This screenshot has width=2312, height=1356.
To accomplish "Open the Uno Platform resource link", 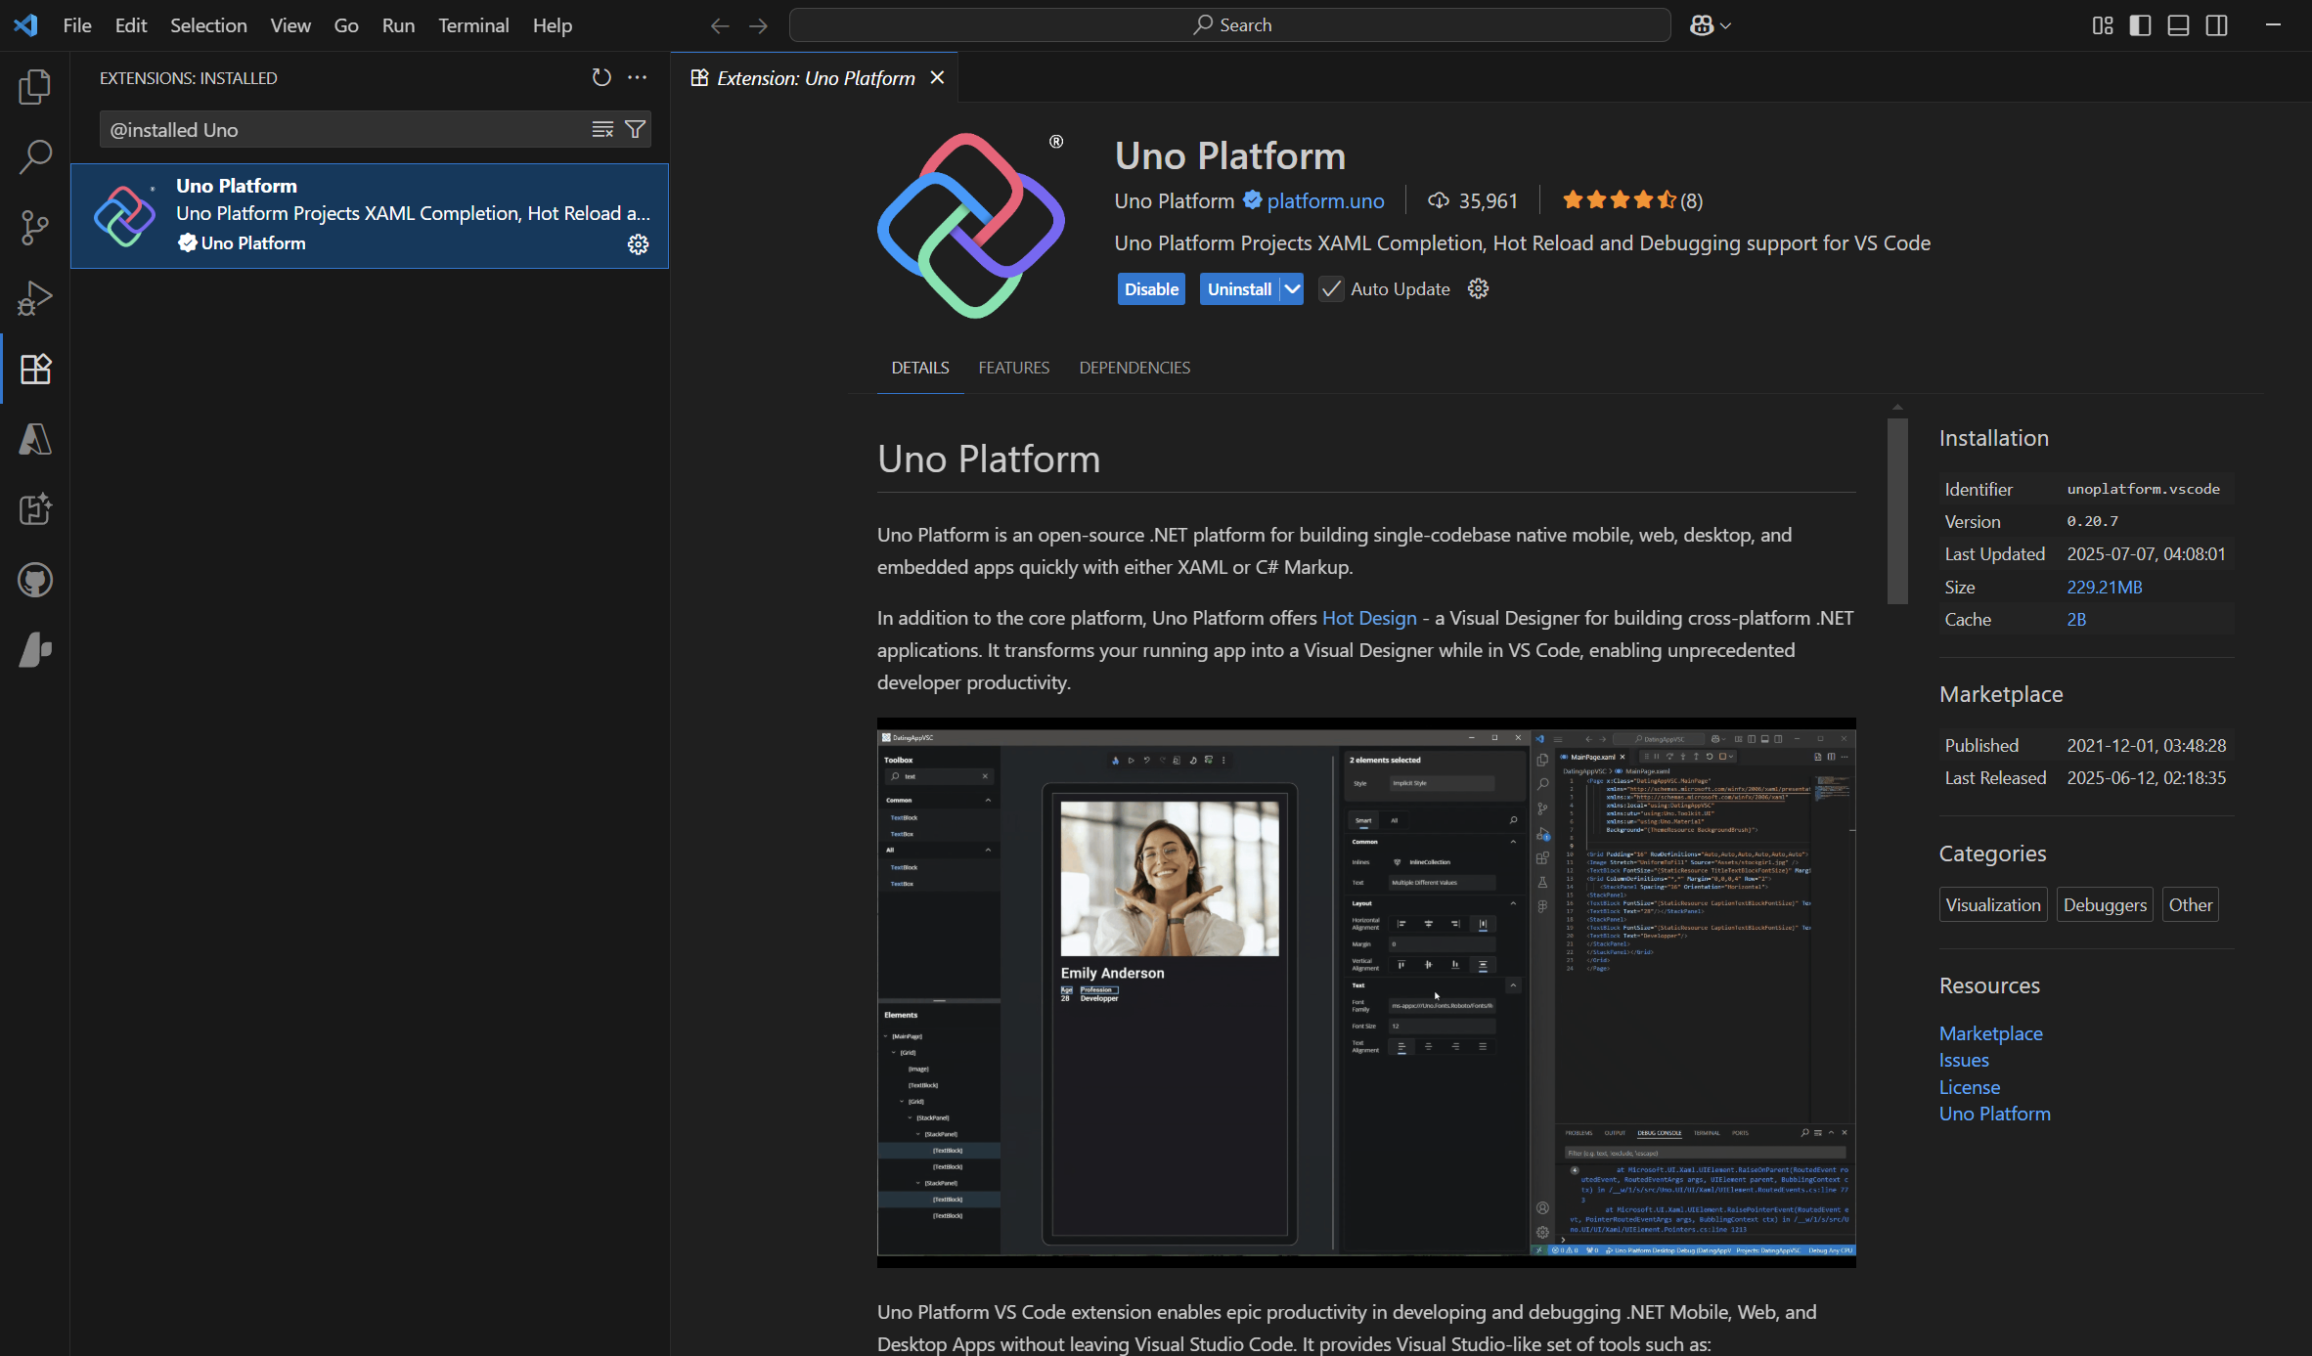I will click(x=1995, y=1114).
